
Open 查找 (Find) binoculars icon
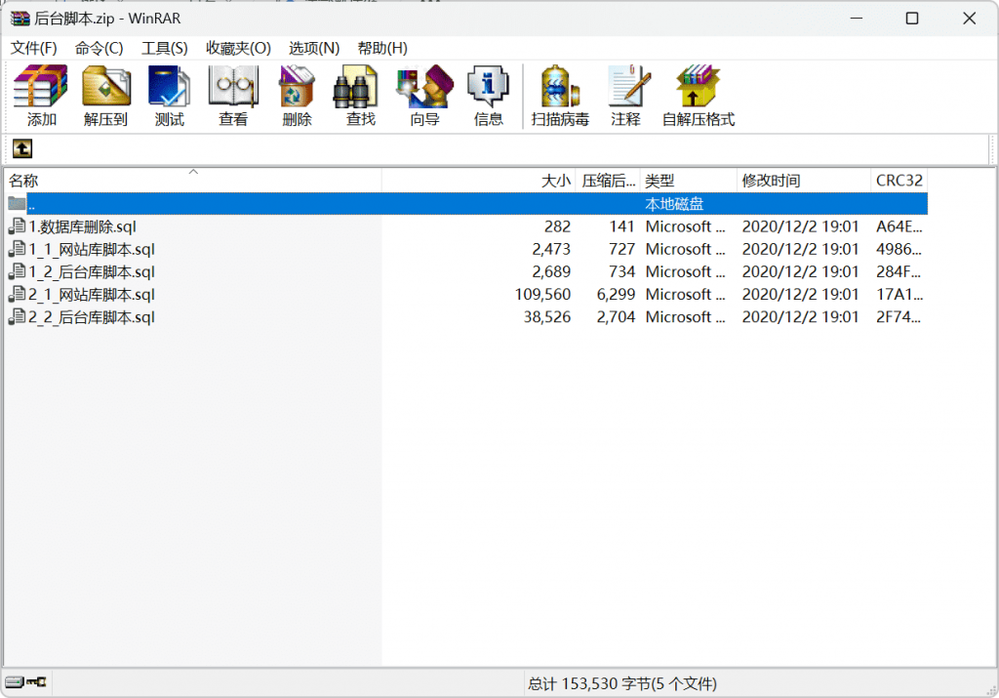click(x=360, y=96)
